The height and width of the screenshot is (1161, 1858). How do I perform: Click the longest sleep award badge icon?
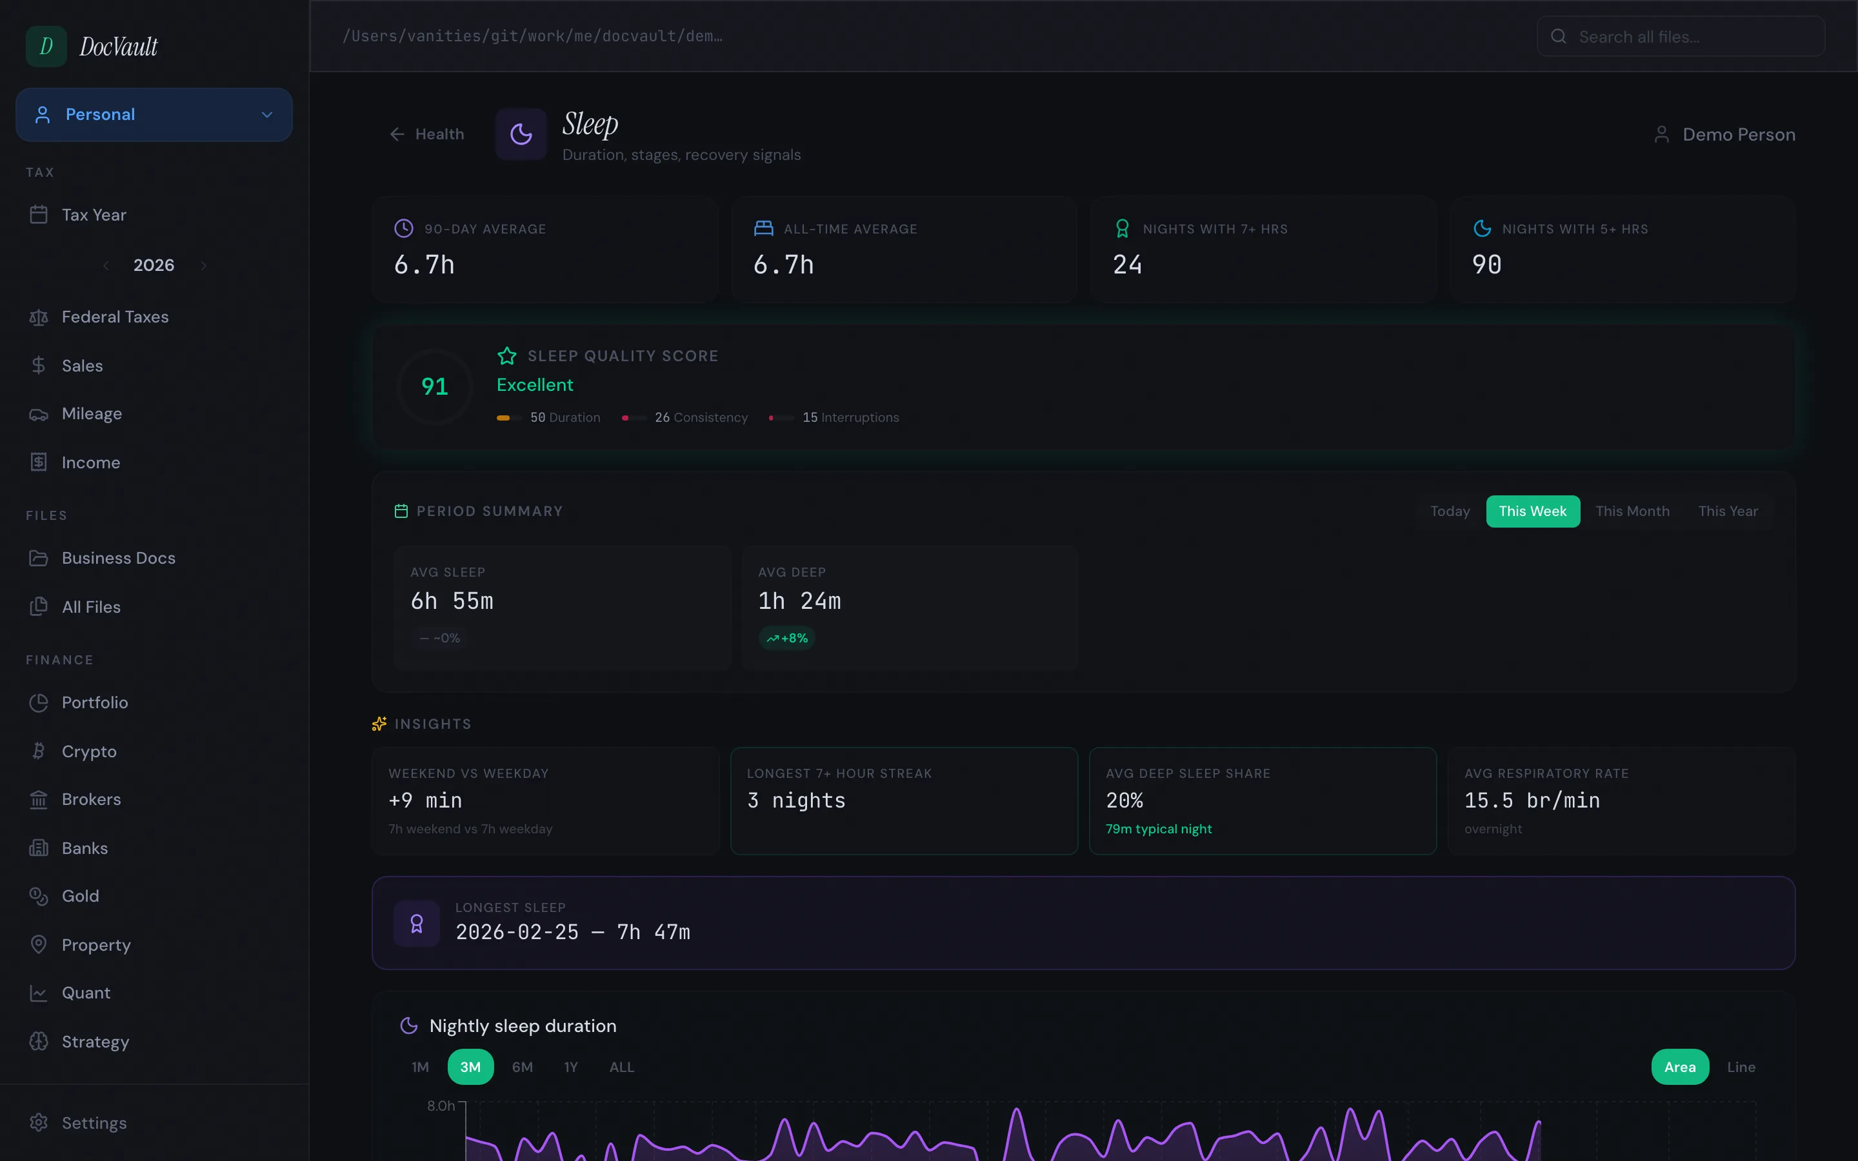417,924
